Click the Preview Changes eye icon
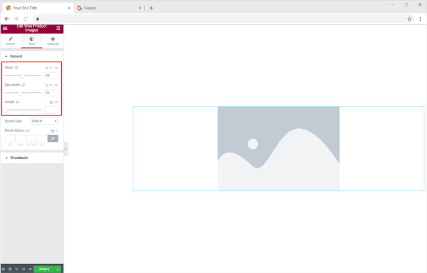 point(30,269)
